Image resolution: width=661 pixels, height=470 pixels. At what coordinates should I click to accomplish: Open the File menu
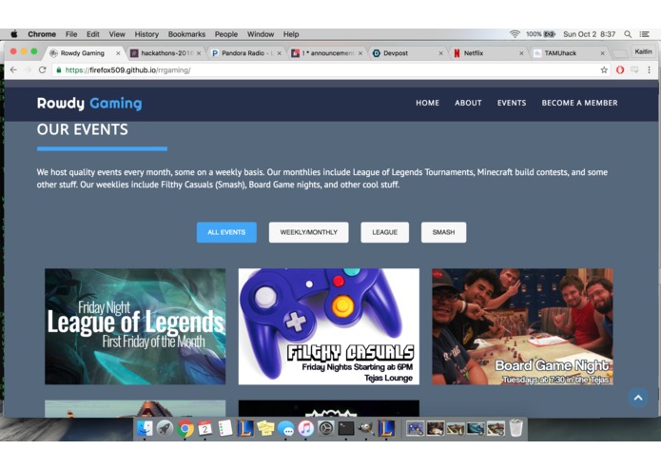coord(71,34)
